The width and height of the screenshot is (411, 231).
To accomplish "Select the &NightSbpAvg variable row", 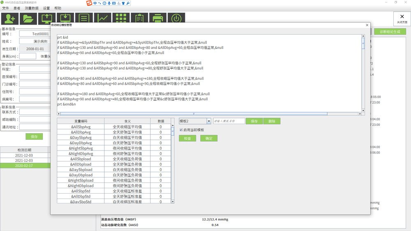I will (81, 148).
